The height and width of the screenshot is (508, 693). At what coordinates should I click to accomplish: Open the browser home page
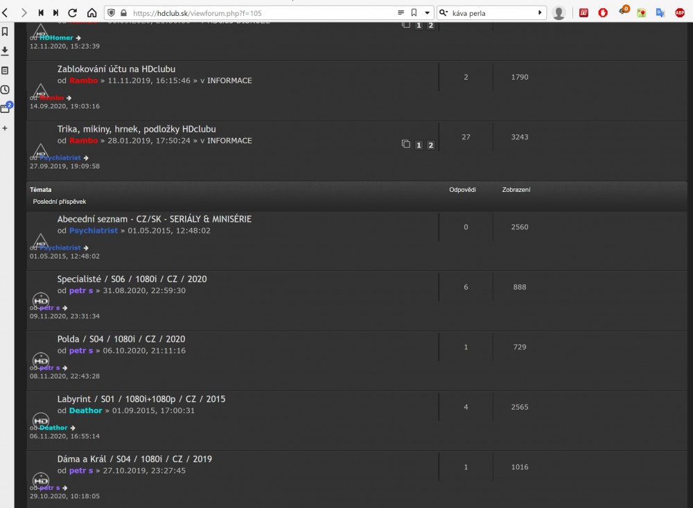pos(91,13)
